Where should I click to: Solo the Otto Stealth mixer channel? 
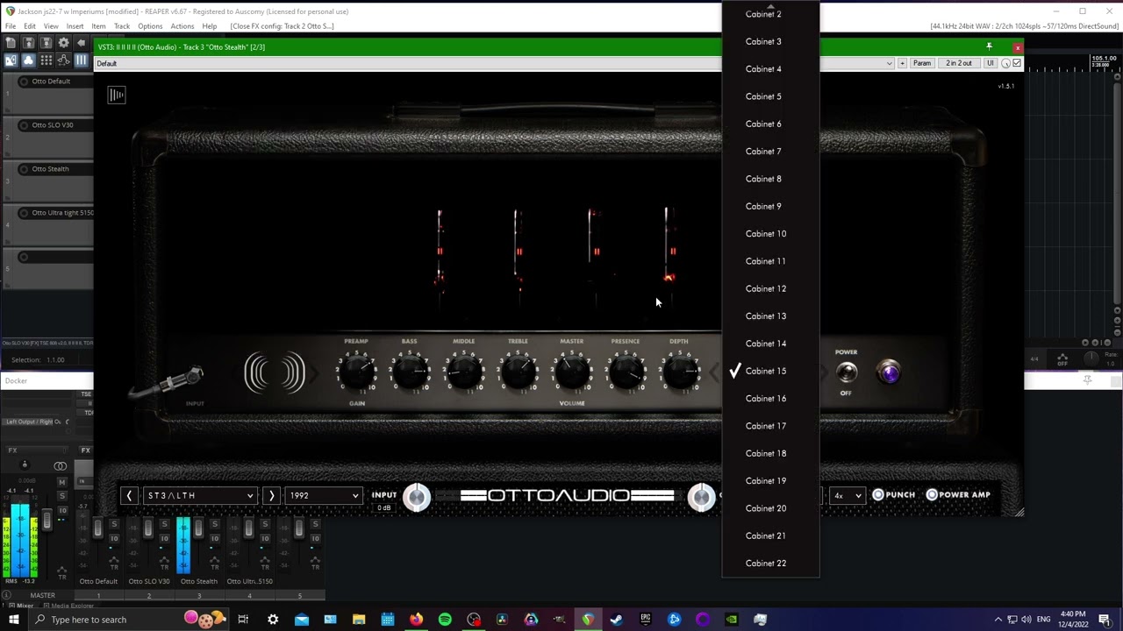[x=214, y=524]
